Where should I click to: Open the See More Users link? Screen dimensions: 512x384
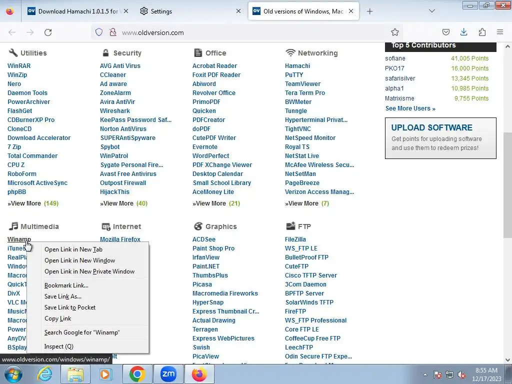click(410, 108)
